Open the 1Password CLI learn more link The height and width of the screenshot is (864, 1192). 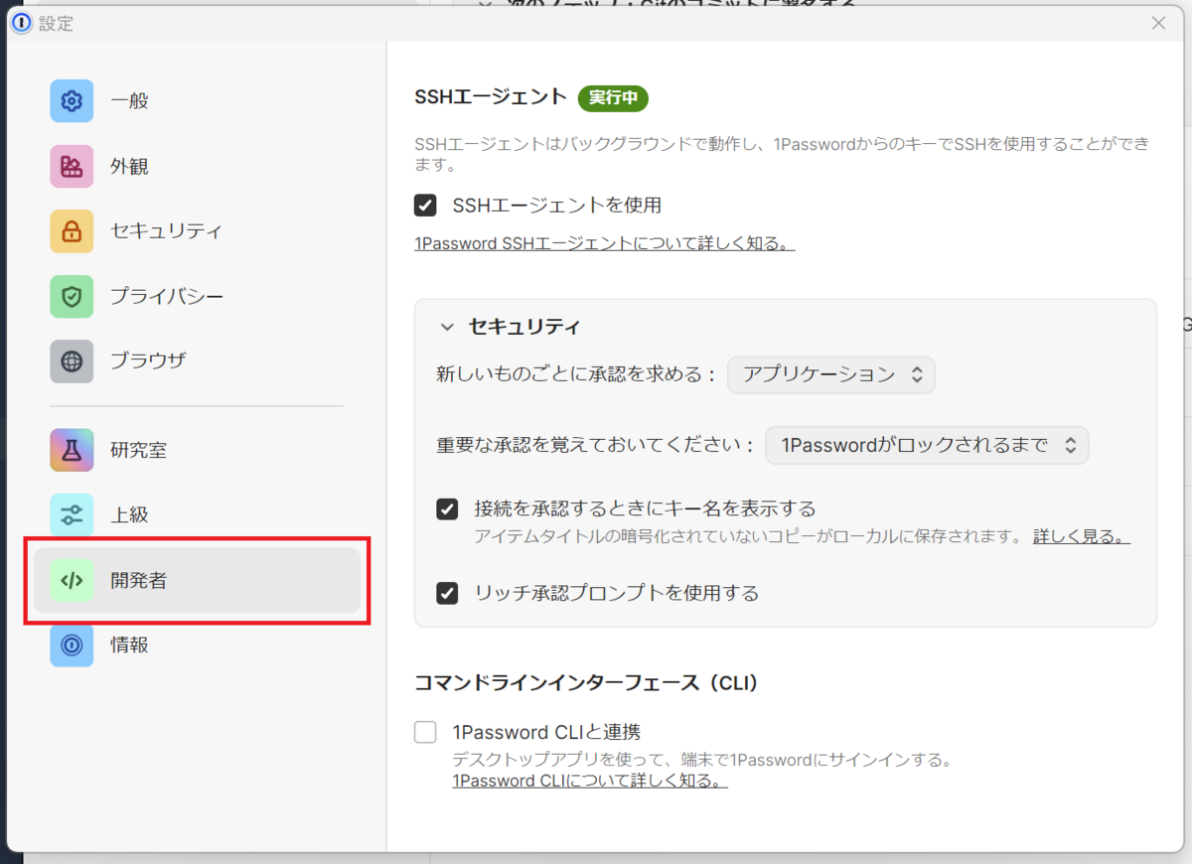[x=590, y=781]
